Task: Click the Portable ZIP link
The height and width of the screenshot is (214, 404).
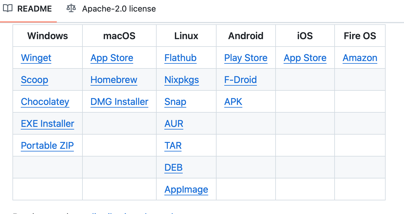Action: pyautogui.click(x=47, y=146)
